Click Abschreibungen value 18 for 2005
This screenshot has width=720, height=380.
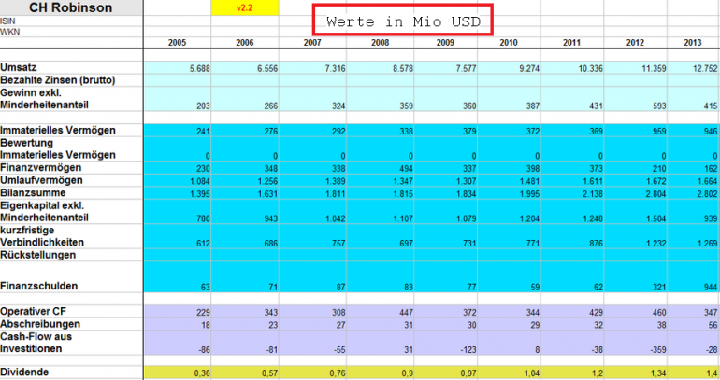(206, 325)
